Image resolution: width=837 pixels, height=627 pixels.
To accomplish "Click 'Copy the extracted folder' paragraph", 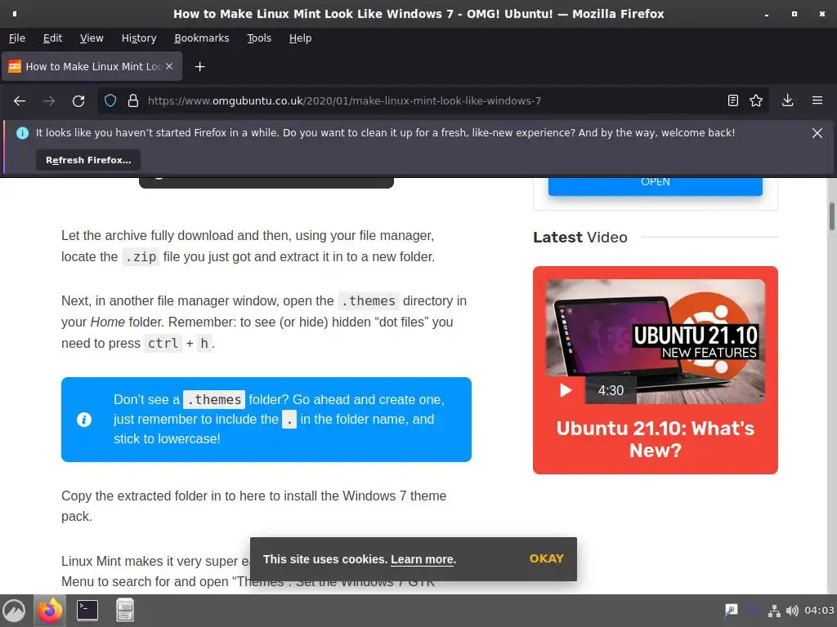I will (253, 506).
